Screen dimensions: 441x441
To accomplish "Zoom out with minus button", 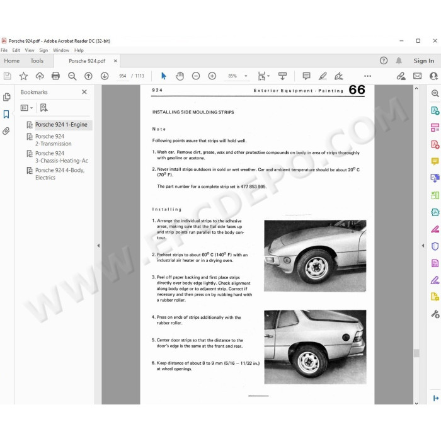I will pyautogui.click(x=196, y=76).
